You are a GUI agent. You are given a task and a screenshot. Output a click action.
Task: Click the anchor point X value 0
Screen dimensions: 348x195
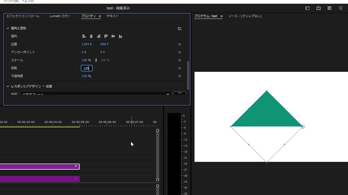pyautogui.click(x=82, y=52)
